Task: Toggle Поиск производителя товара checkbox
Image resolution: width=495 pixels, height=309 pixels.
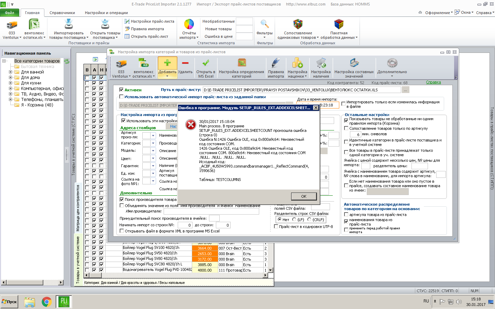Action: point(122,199)
